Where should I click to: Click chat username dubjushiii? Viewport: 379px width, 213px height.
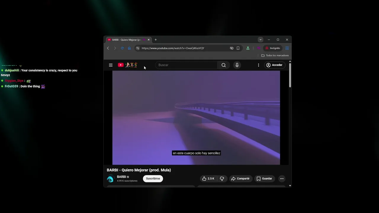click(12, 70)
